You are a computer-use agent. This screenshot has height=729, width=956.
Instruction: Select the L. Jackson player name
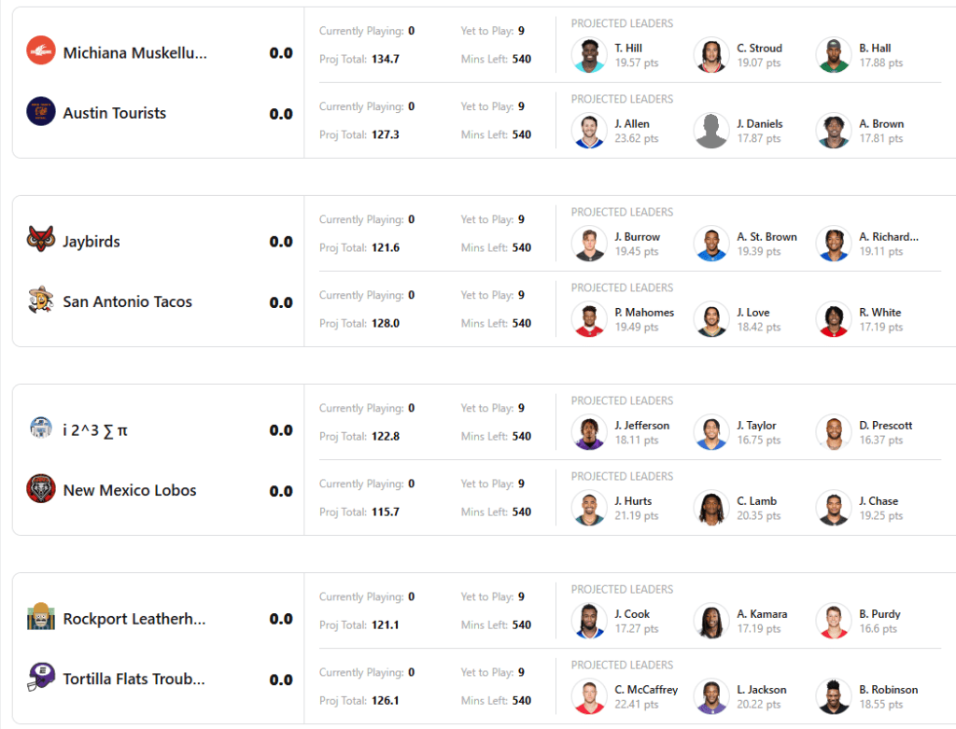tap(761, 690)
